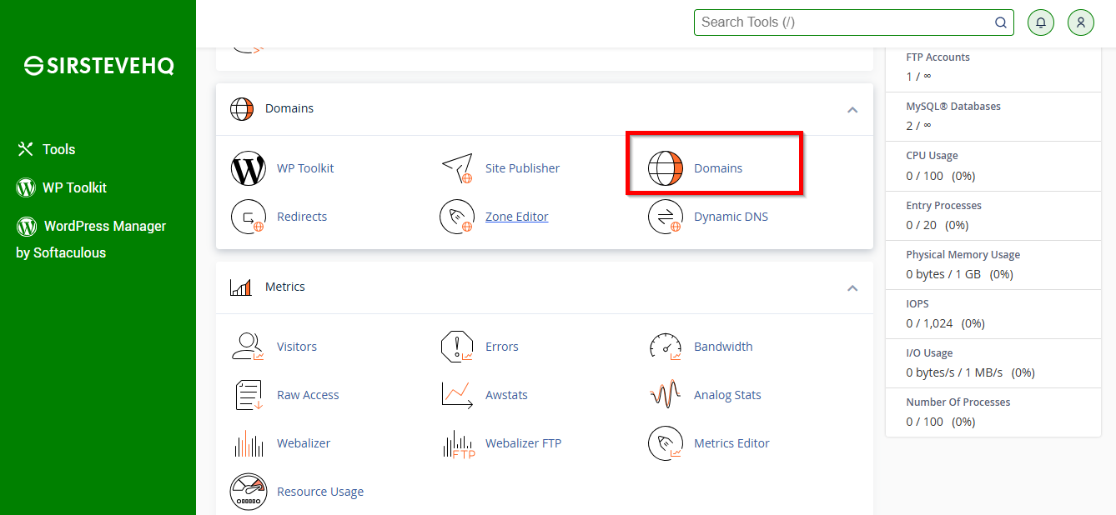Open the notifications bell icon
The width and height of the screenshot is (1116, 515).
point(1040,22)
